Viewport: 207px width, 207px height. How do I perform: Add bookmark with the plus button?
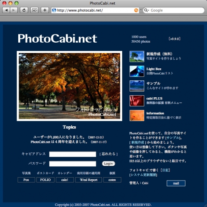[x=45, y=10]
